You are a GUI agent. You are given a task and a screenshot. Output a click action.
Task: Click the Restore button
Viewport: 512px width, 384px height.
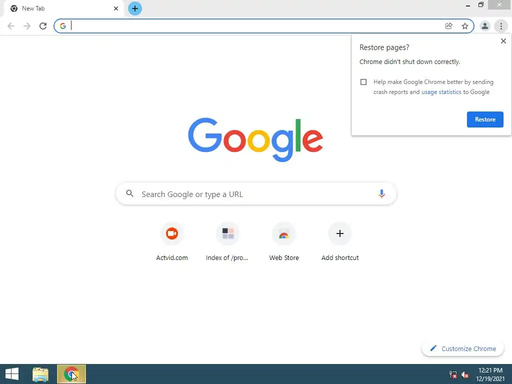click(x=485, y=119)
